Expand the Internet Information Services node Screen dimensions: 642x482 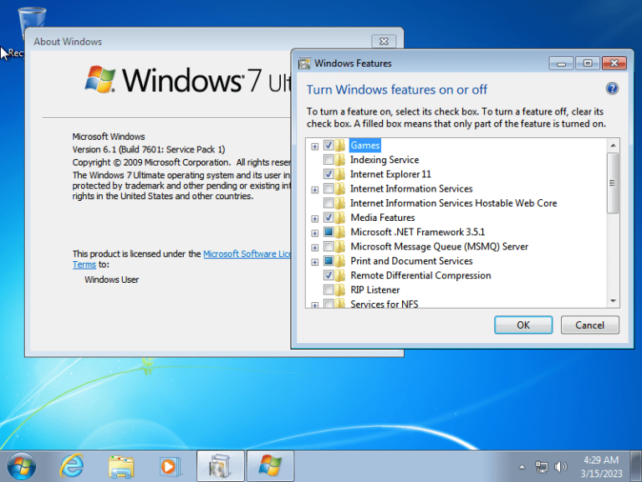(315, 190)
